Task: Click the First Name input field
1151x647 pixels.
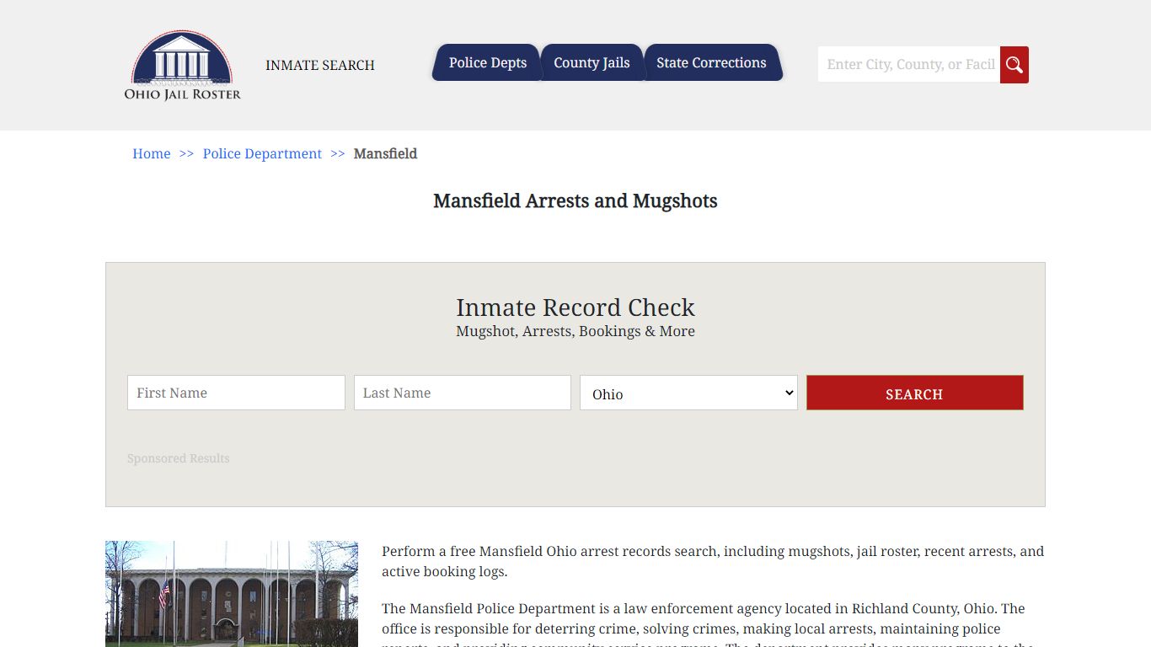Action: [x=235, y=392]
